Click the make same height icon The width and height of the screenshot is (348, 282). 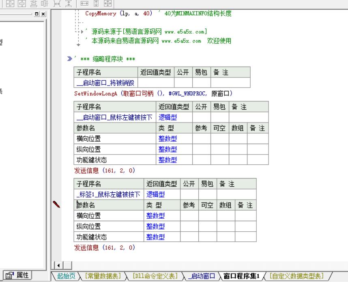click(96, 4)
